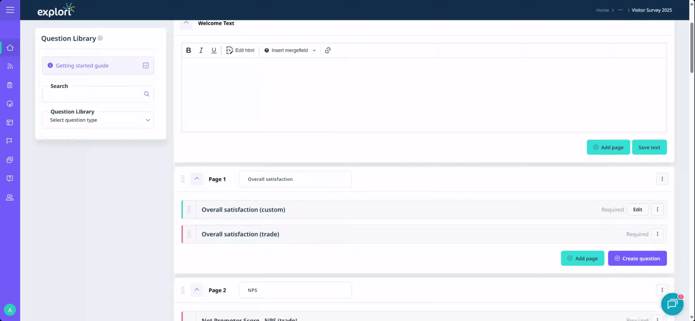Screen dimensions: 695x321
Task: Click the Save text button
Action: (649, 147)
